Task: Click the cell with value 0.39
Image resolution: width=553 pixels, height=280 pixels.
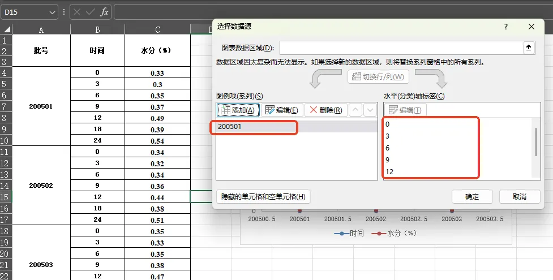Action: pos(158,129)
